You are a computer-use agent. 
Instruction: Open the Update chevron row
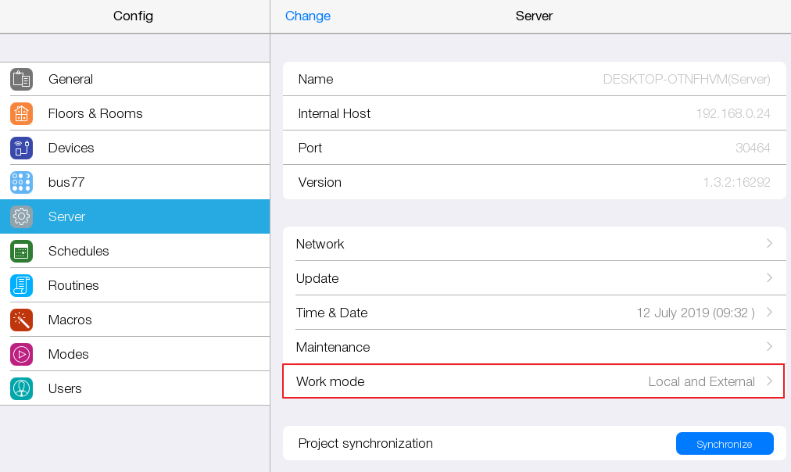(x=534, y=278)
